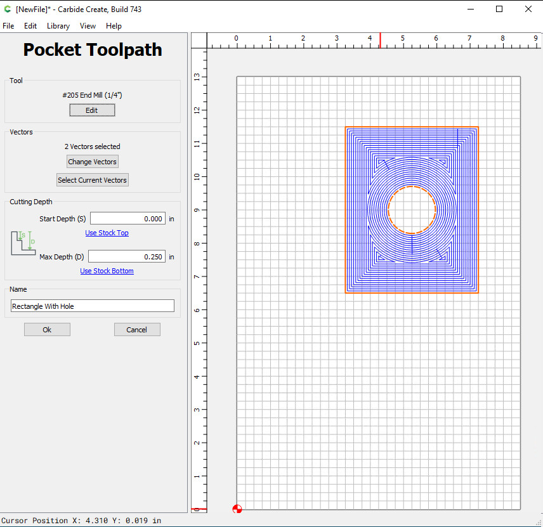Image resolution: width=543 pixels, height=527 pixels.
Task: Click the Carbide Create app icon in title bar
Action: pyautogui.click(x=8, y=10)
